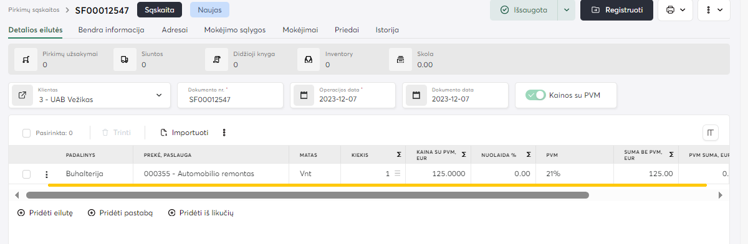
Task: Click the 0.00 discount cell
Action: point(504,174)
